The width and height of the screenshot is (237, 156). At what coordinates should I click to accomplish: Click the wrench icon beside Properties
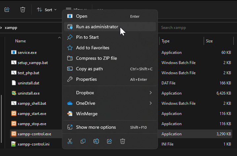click(x=70, y=79)
